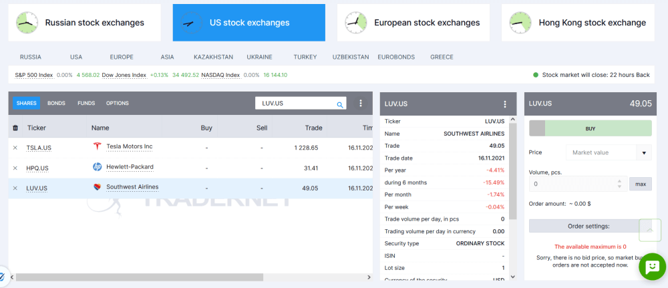Click the US stock exchanges clock icon

click(x=191, y=23)
